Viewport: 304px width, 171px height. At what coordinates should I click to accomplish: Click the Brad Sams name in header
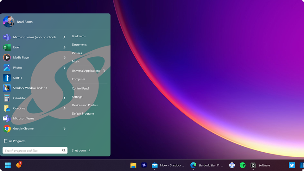click(25, 22)
